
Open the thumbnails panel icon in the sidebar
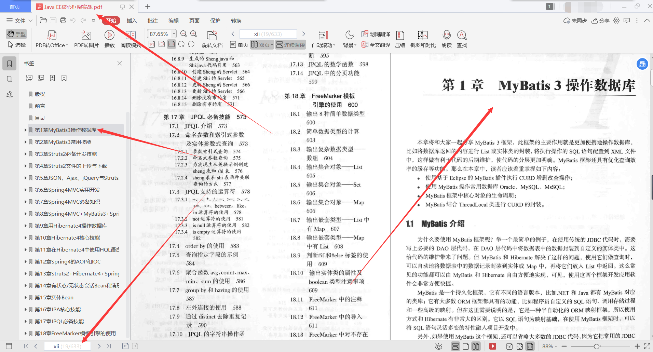[10, 79]
